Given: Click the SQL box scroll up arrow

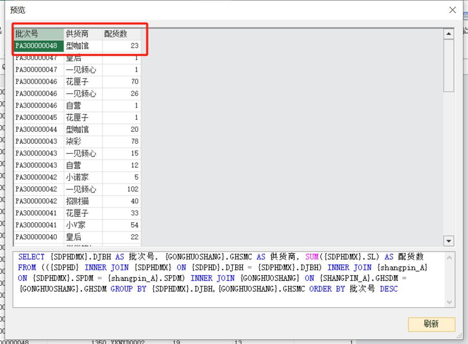Looking at the screenshot, I should coord(449,257).
